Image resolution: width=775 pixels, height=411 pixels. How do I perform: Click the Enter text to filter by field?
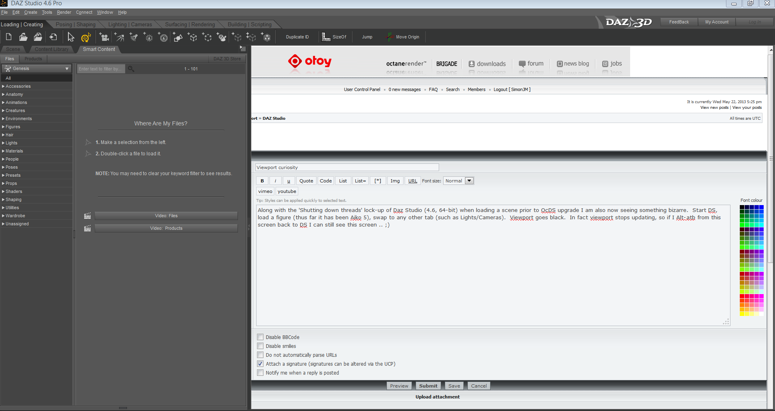point(101,69)
